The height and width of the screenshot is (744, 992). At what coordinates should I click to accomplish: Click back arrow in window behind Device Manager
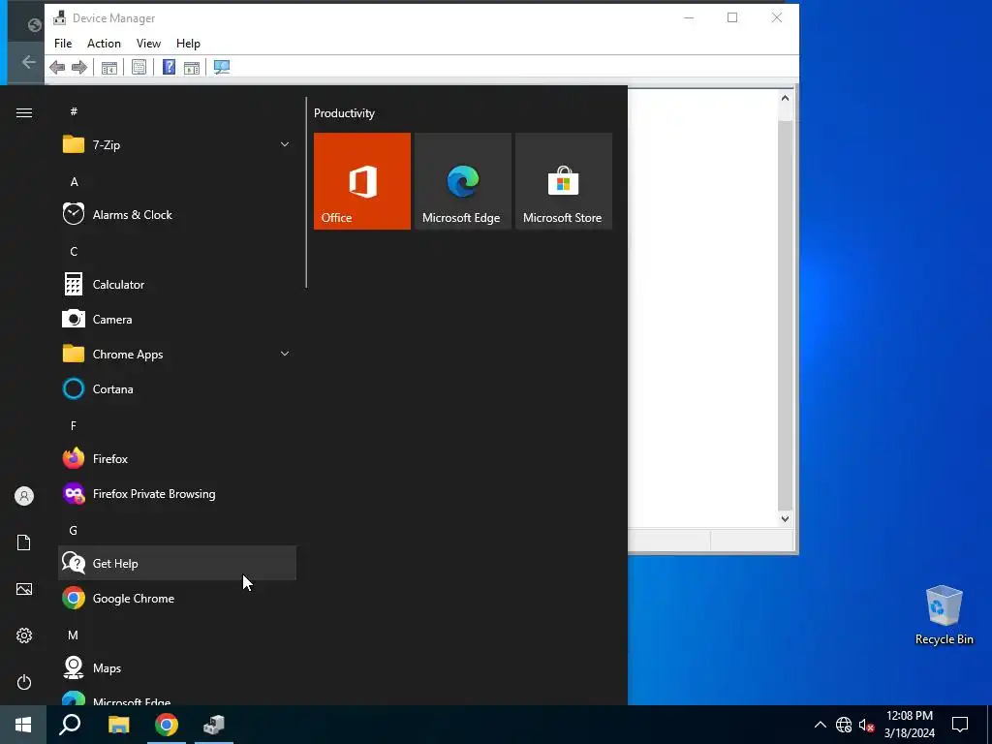[x=28, y=61]
